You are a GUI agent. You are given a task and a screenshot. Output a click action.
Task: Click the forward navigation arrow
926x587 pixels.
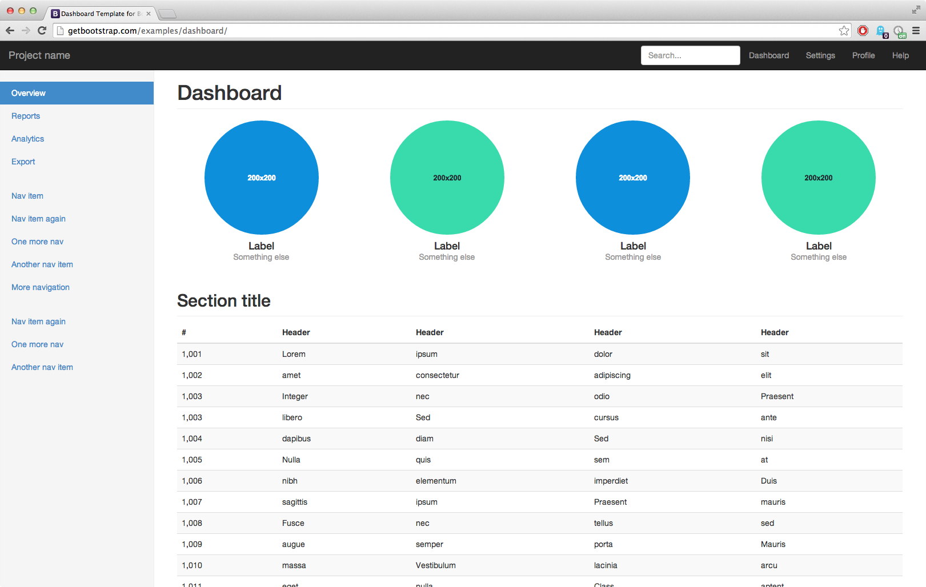pyautogui.click(x=26, y=30)
